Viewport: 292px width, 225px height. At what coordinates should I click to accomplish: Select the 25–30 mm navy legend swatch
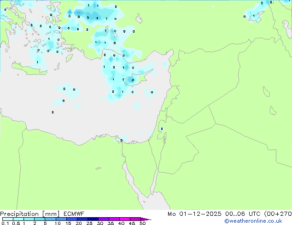pos(93,219)
